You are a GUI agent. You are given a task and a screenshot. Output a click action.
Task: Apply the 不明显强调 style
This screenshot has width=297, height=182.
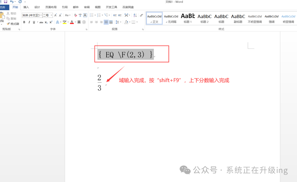[x=255, y=19]
